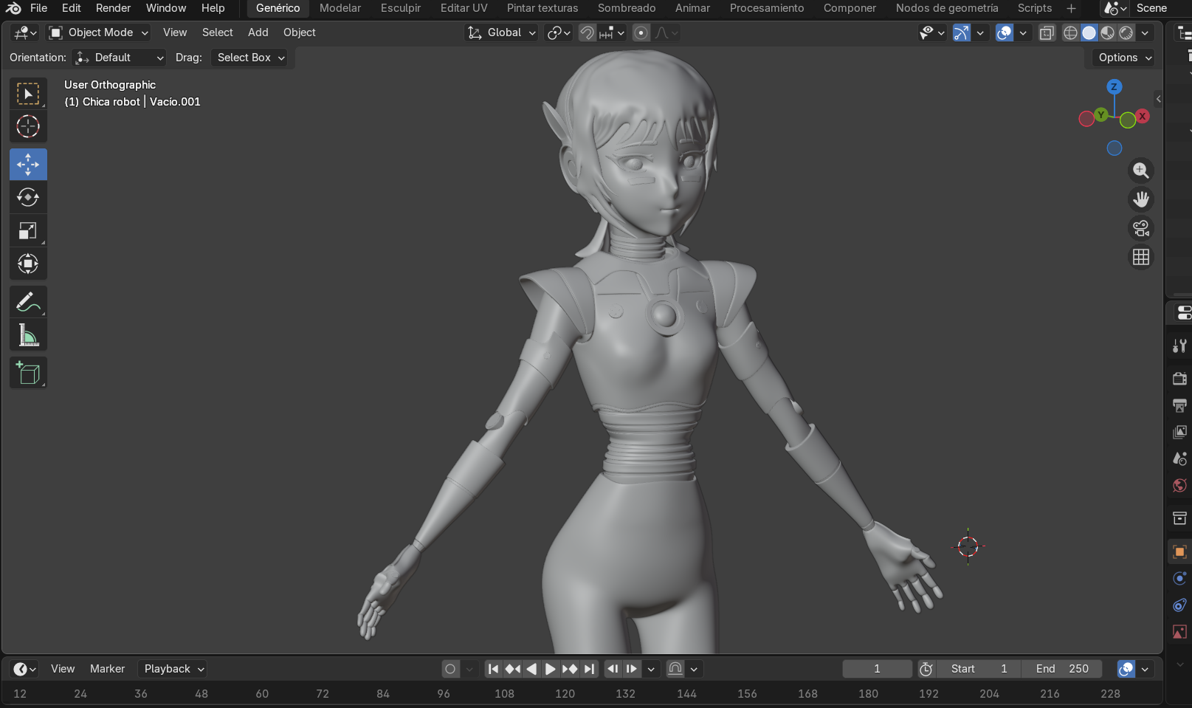Screen dimensions: 1192x708
Task: Activate the Annotate pencil tool
Action: (x=28, y=302)
